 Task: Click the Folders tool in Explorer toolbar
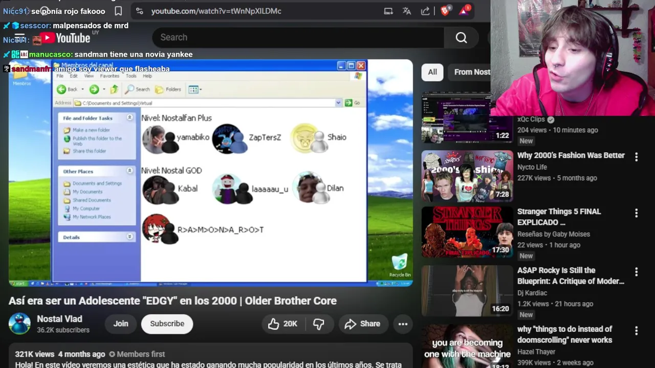coord(168,89)
